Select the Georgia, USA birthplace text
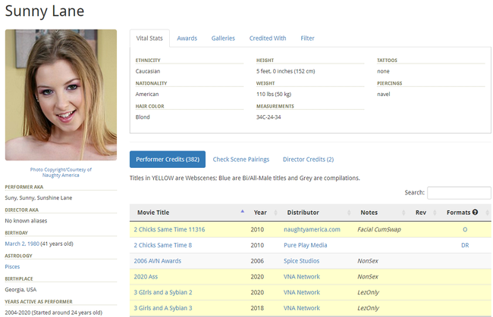The height and width of the screenshot is (317, 493). (x=20, y=290)
